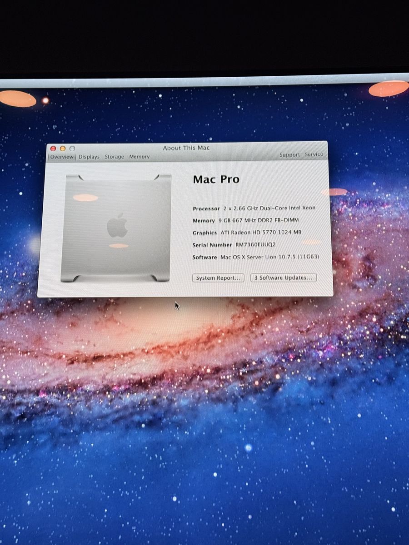Close the About This Mac window

[53, 149]
